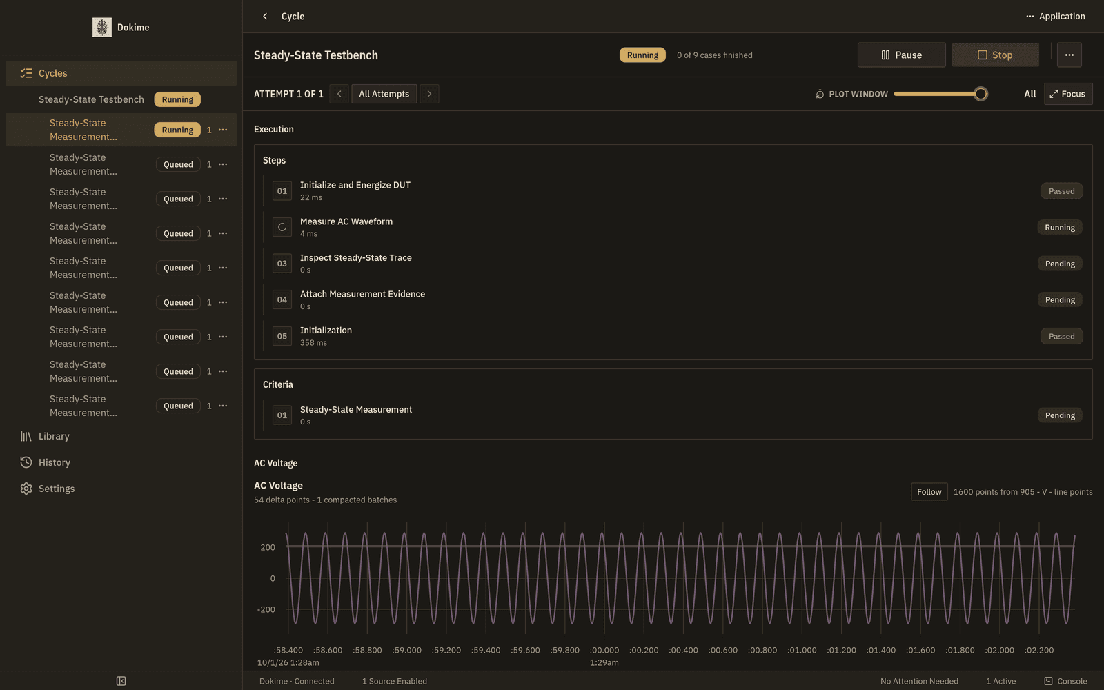
Task: Click the 1600 points from 905 text
Action: (1023, 492)
